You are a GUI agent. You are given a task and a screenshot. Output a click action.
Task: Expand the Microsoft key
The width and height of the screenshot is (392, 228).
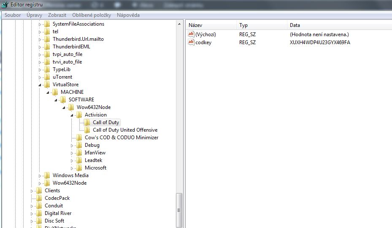tap(72, 168)
